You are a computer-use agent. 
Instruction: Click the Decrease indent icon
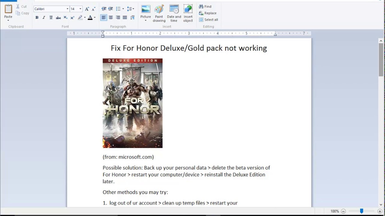[104, 9]
